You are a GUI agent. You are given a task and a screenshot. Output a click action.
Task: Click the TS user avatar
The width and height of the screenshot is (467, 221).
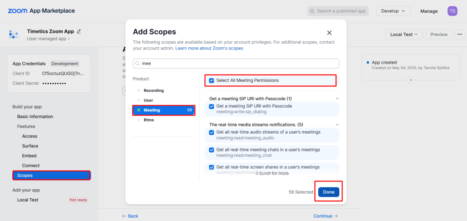[x=452, y=11]
